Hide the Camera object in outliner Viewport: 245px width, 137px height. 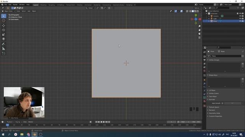coord(240,16)
